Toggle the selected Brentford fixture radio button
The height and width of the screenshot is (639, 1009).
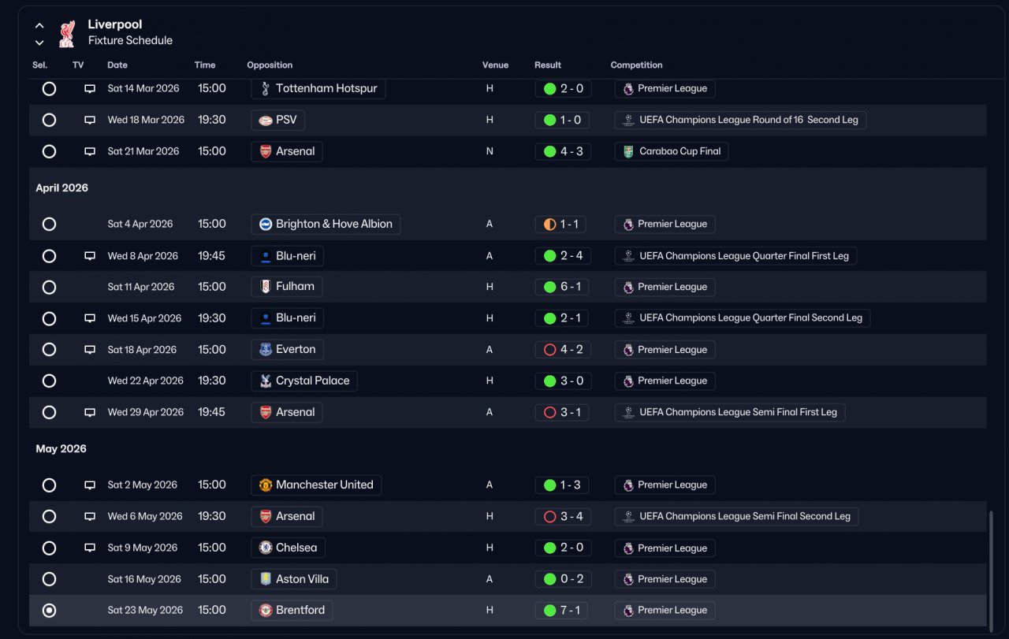49,611
